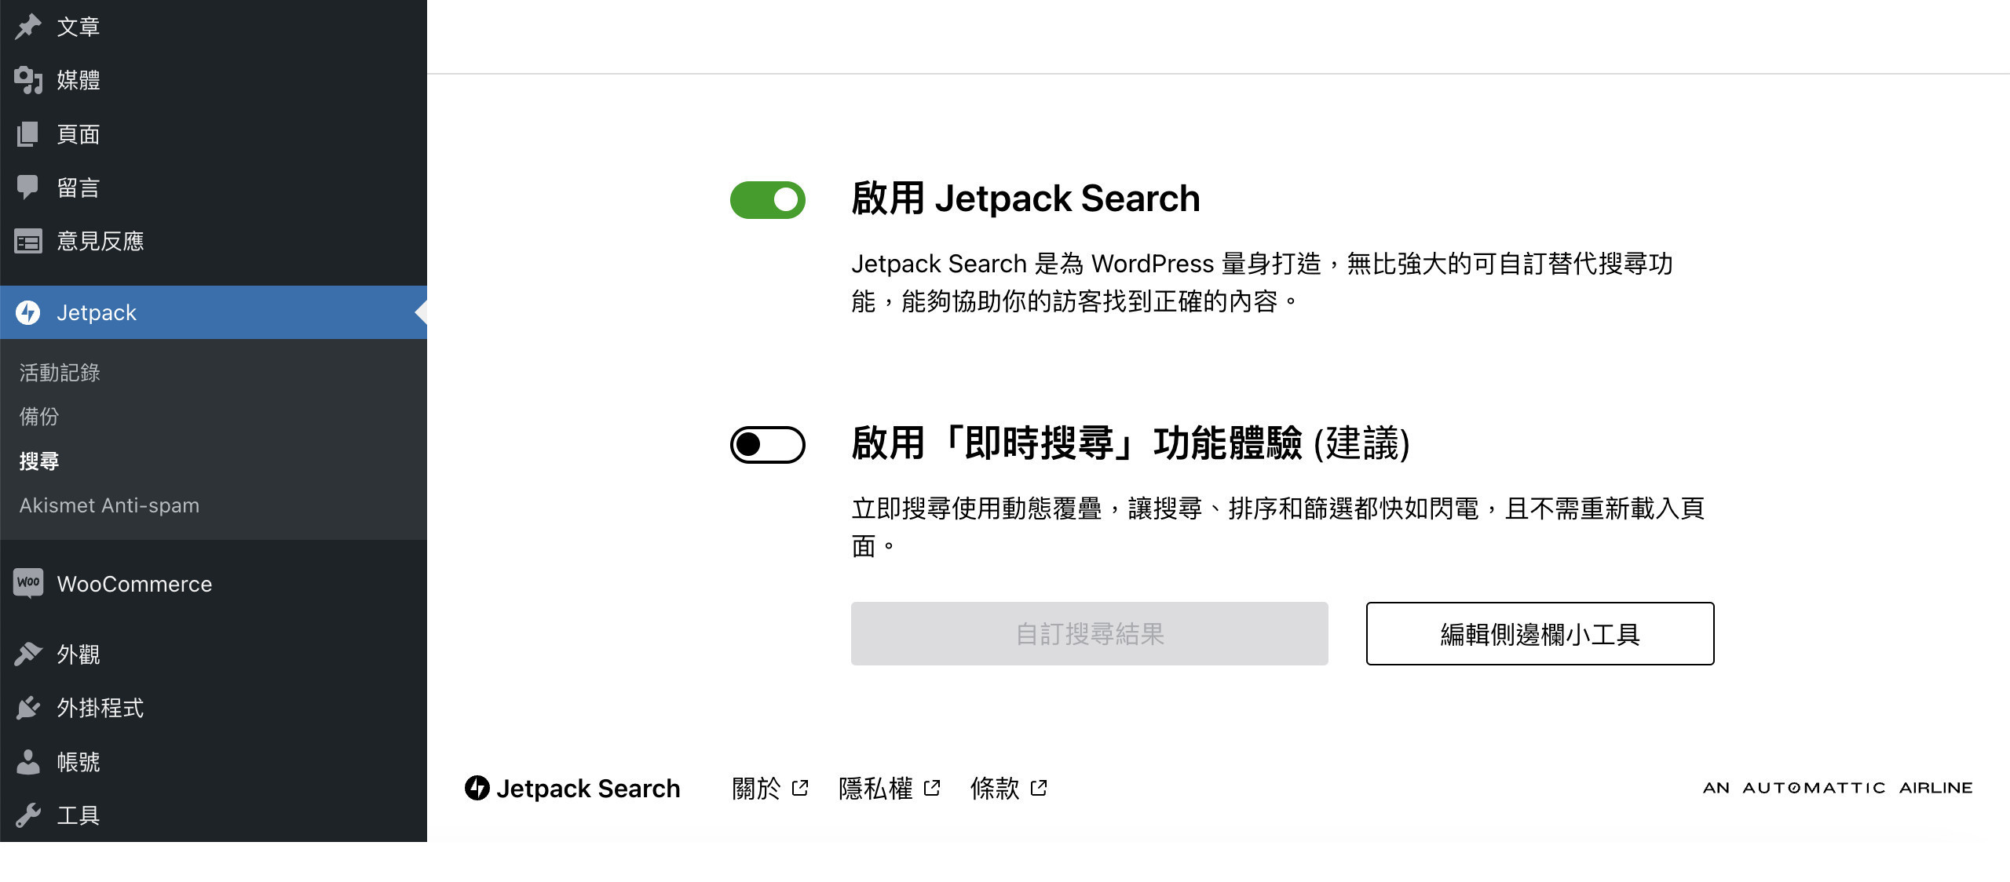Click the Users person icon (帳號)
The image size is (2010, 882).
point(28,762)
